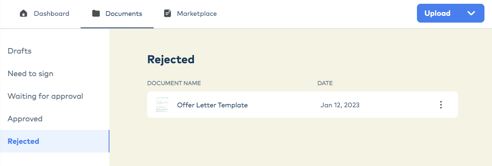Image resolution: width=492 pixels, height=166 pixels.
Task: Click the Offer Letter Template document name
Action: click(212, 105)
